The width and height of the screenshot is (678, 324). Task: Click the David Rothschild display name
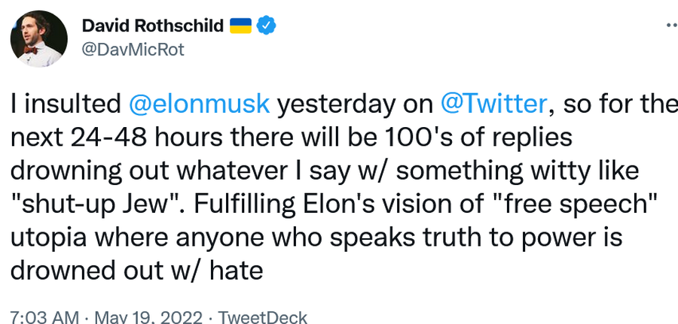[151, 26]
